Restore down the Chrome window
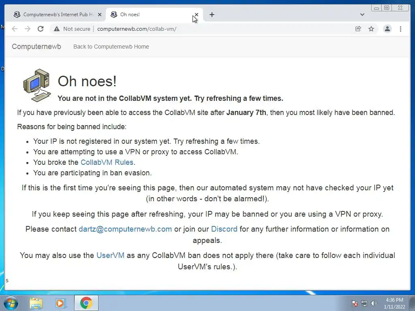This screenshot has width=415, height=311. click(387, 8)
